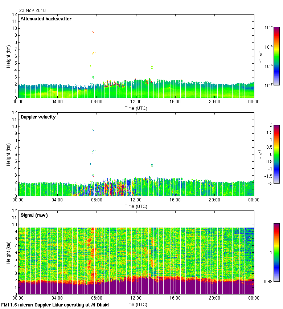The image size is (283, 309).
Task: Select the 'Signal (raw)' panel title
Action: point(34,215)
